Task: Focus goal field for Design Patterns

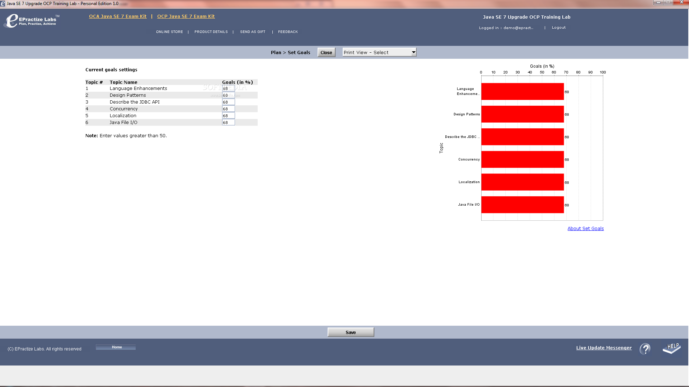Action: click(228, 95)
